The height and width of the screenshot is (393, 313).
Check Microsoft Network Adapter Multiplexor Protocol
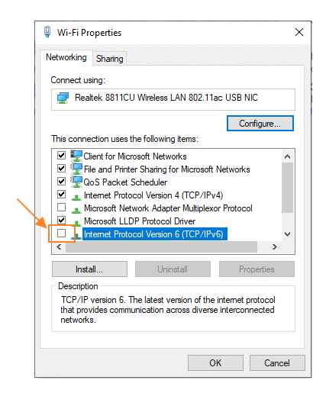pos(61,208)
